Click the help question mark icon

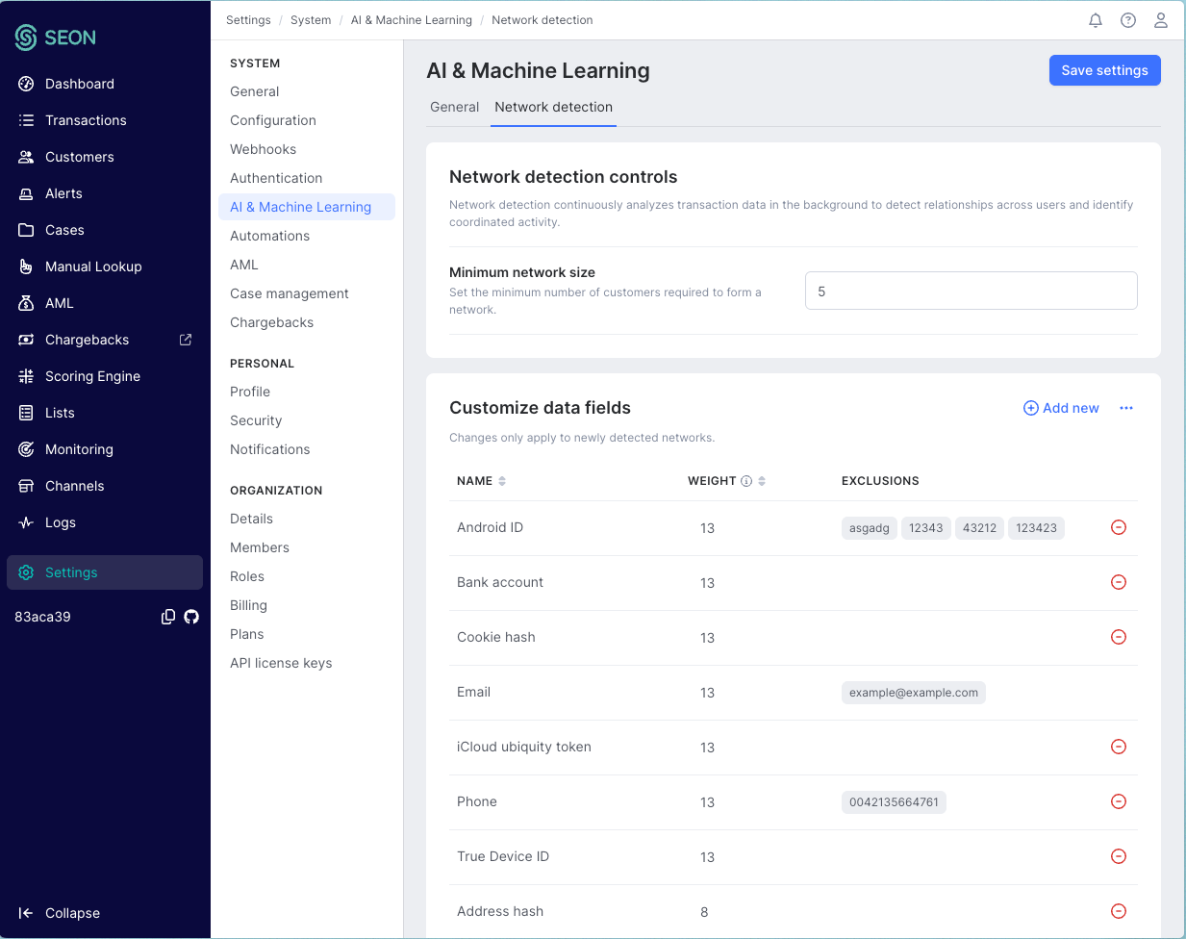point(1128,20)
